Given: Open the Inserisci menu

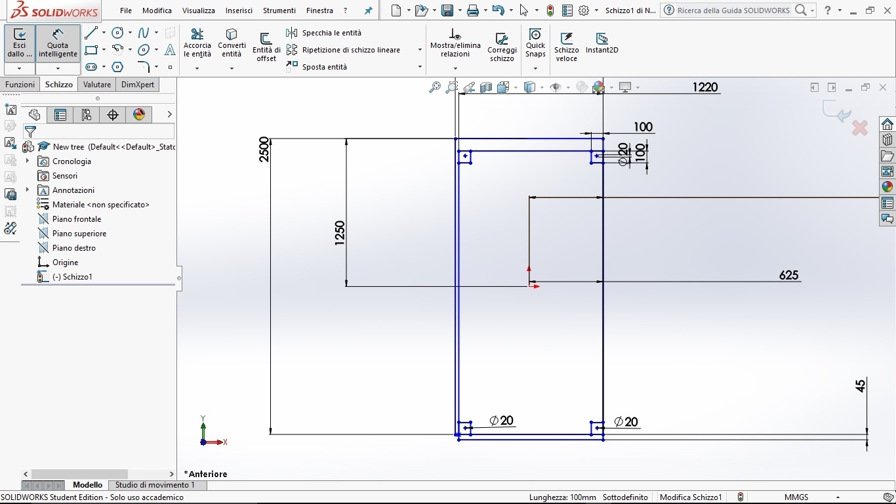Looking at the screenshot, I should point(239,10).
